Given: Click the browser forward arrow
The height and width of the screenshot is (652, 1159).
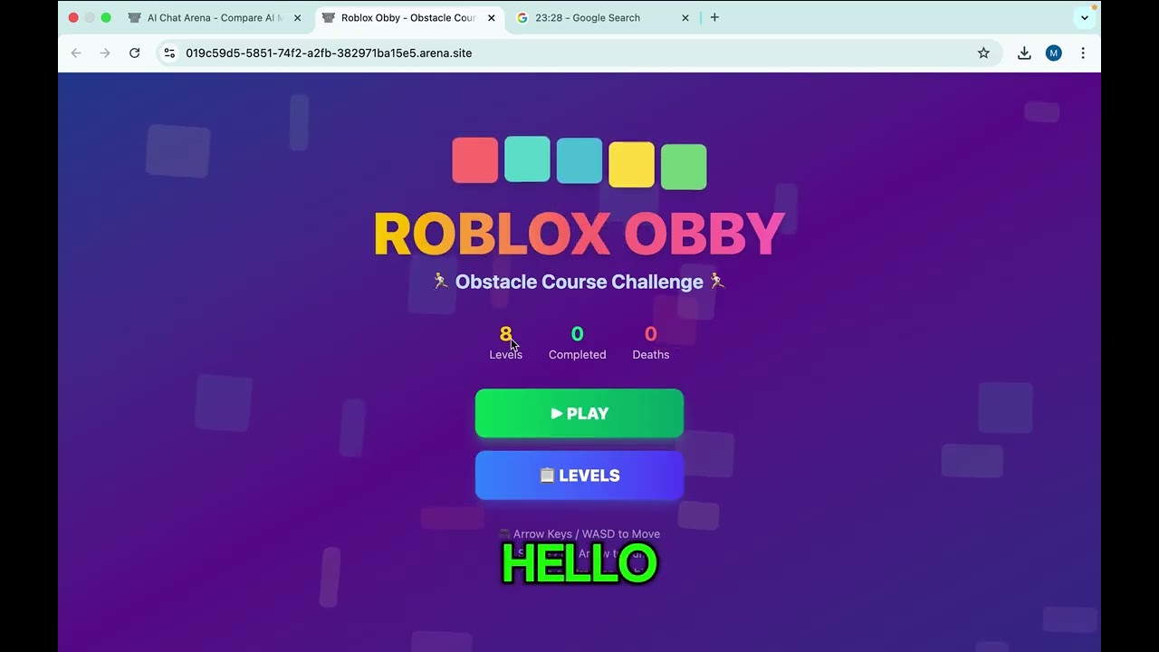Looking at the screenshot, I should click(105, 53).
